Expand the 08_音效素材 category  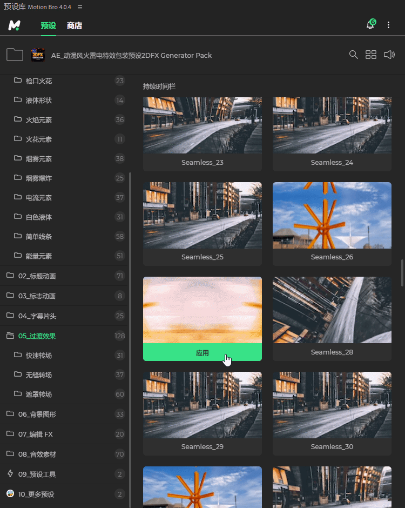64,454
